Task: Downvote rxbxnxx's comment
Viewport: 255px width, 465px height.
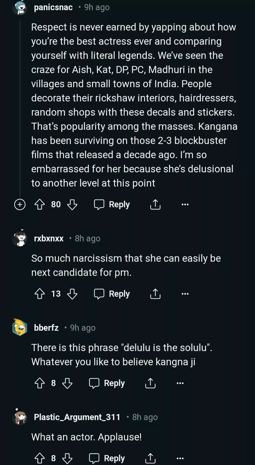Action: point(72,294)
